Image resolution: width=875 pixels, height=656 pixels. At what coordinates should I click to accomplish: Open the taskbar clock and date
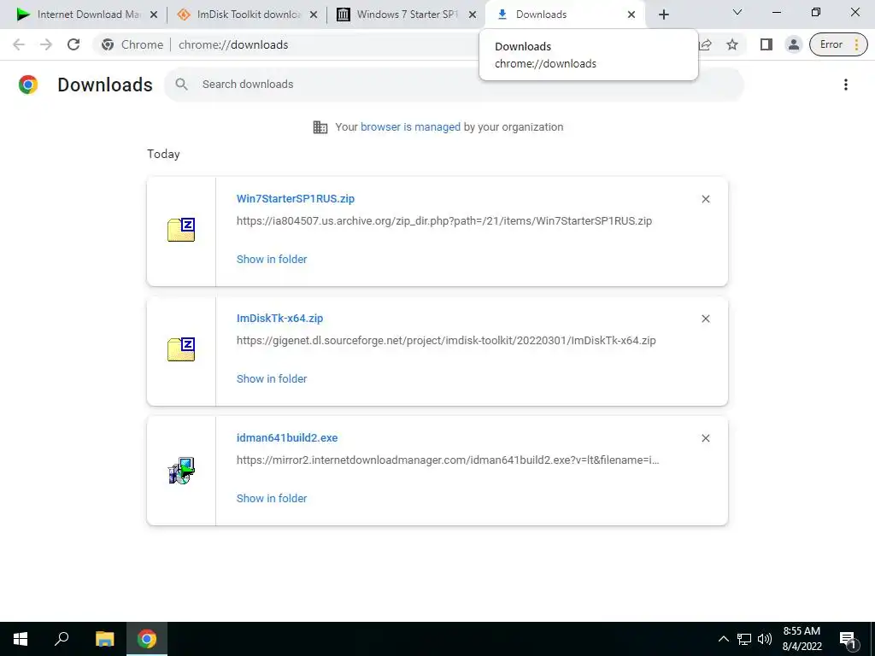802,639
